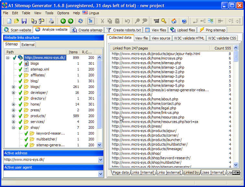Open the W3C validate CSS tab
The image size is (245, 187).
coord(222,38)
